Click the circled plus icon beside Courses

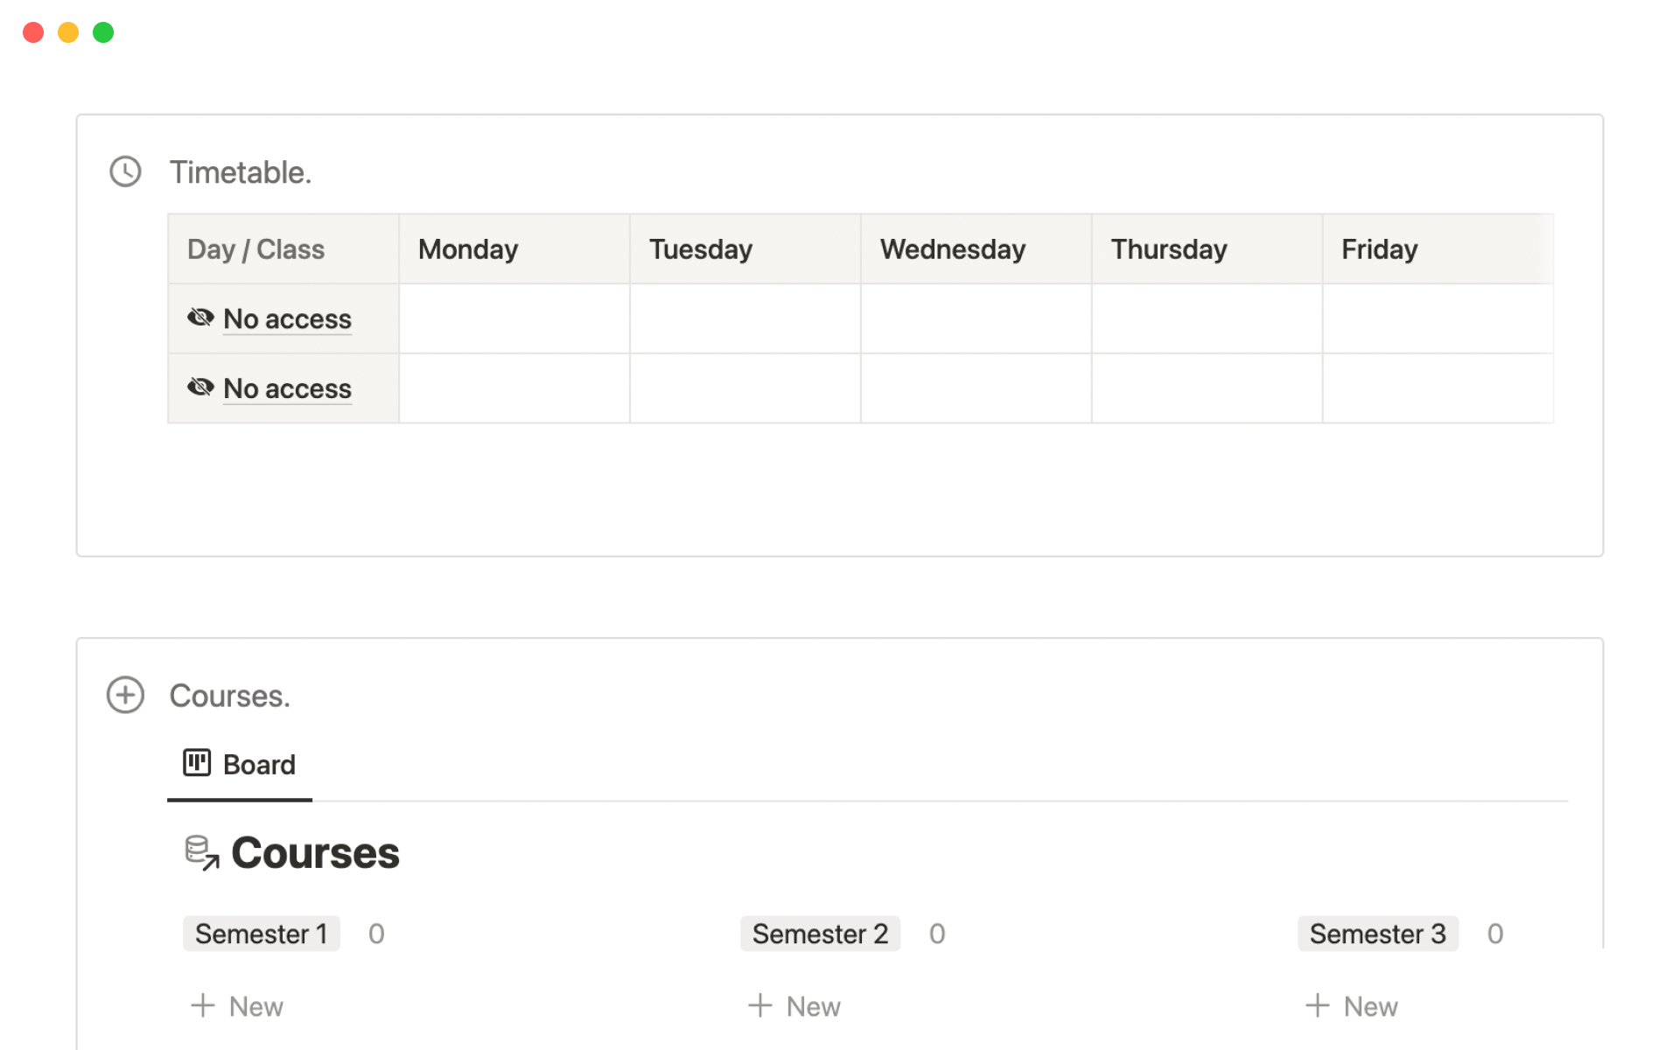coord(125,695)
